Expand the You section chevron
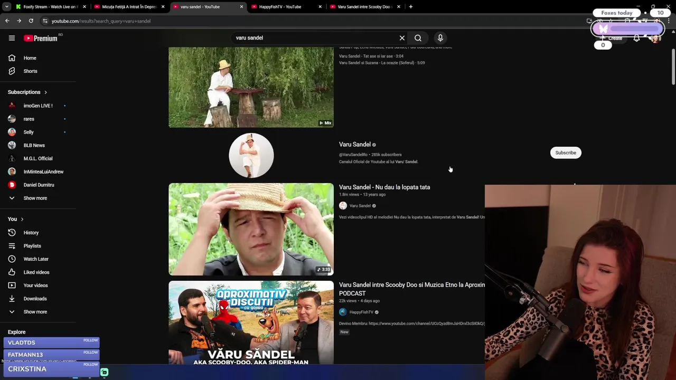676x380 pixels. 22,219
